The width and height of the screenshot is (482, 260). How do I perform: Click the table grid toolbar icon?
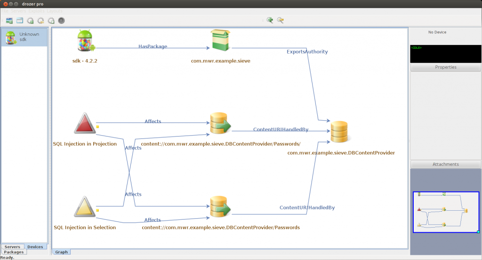click(x=20, y=21)
